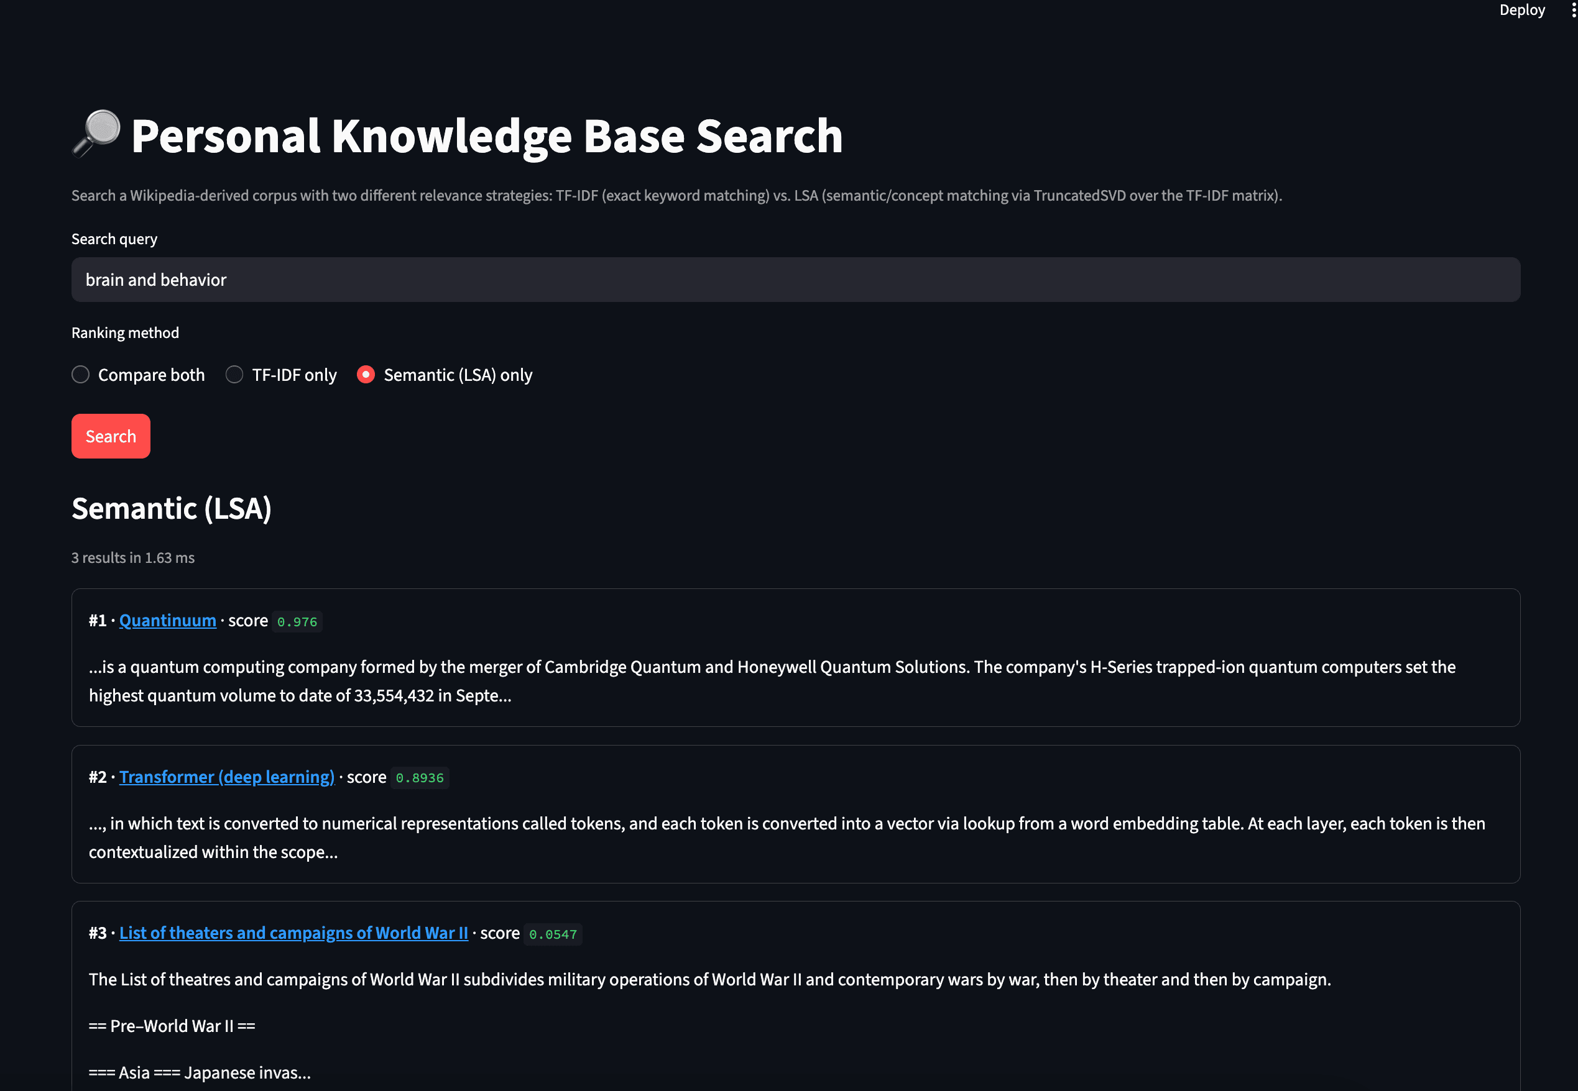Click the Semantic (LSA) results heading
This screenshot has height=1091, width=1578.
(x=172, y=509)
